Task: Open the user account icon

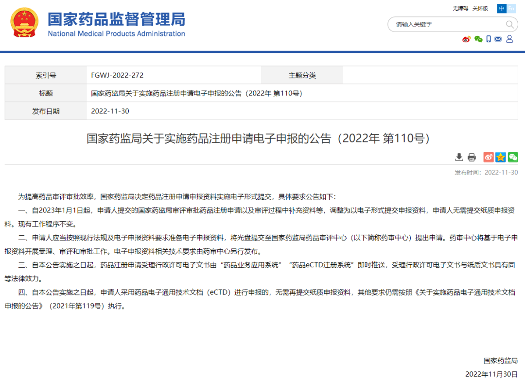Action: [509, 39]
